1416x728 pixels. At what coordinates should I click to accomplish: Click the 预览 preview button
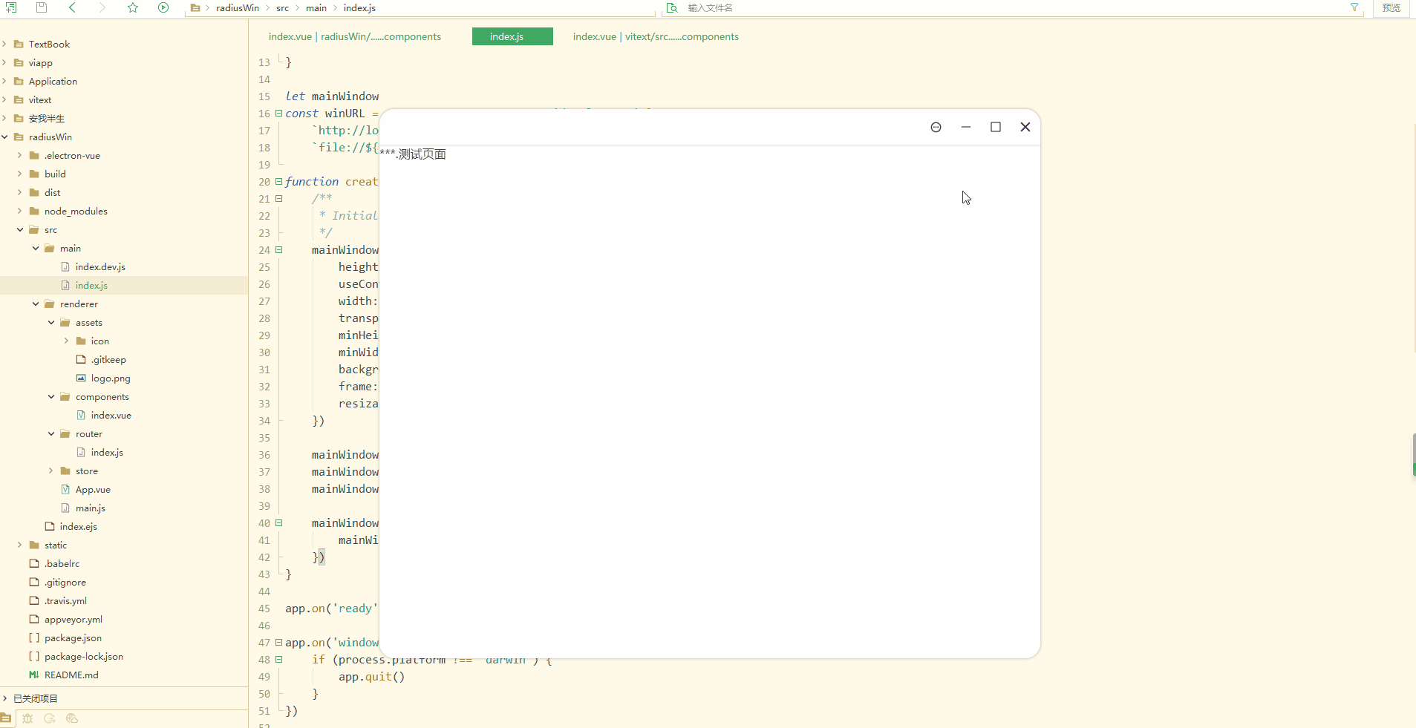(x=1390, y=7)
